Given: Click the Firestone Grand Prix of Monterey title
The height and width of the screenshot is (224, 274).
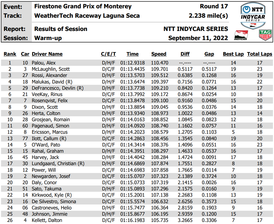Looking at the screenshot, I should tap(83, 7).
